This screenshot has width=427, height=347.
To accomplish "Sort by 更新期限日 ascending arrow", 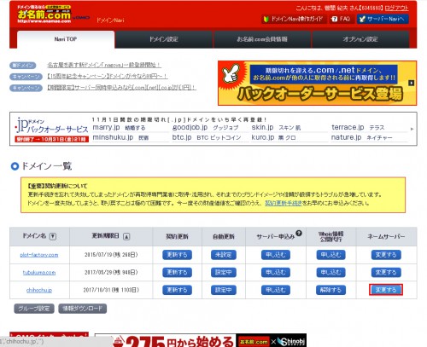I will click(x=126, y=236).
